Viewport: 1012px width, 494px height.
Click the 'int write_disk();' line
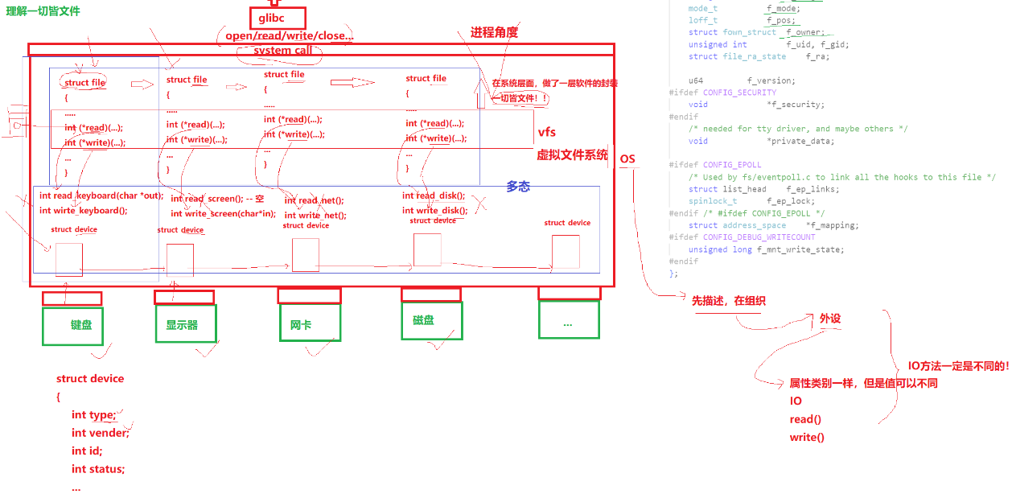click(434, 211)
